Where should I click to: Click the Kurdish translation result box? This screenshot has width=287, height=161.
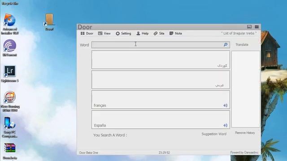click(161, 59)
